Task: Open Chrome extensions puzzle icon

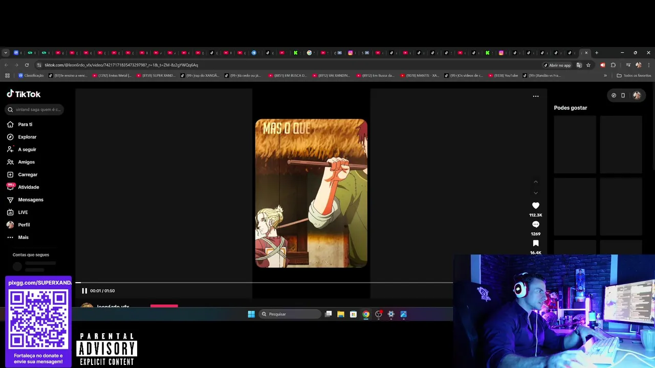Action: (613, 65)
